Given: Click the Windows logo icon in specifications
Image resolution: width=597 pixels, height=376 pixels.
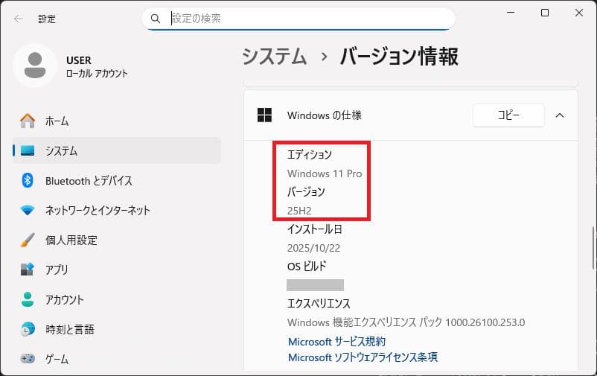Looking at the screenshot, I should click(x=264, y=115).
